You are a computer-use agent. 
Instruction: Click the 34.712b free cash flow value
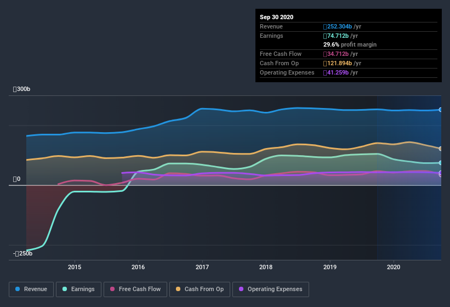(336, 54)
